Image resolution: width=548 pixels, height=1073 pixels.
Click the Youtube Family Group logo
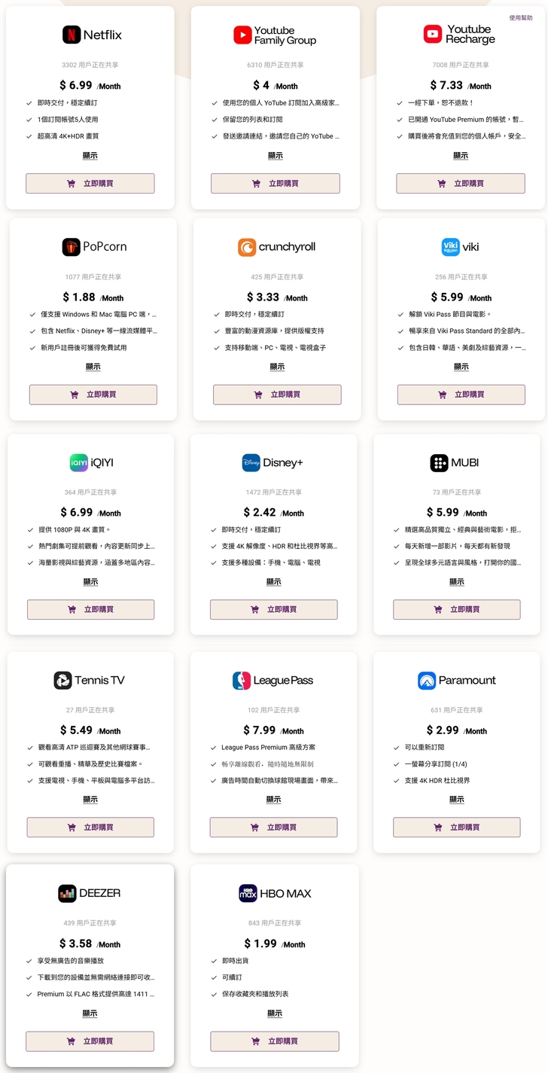[x=242, y=35]
